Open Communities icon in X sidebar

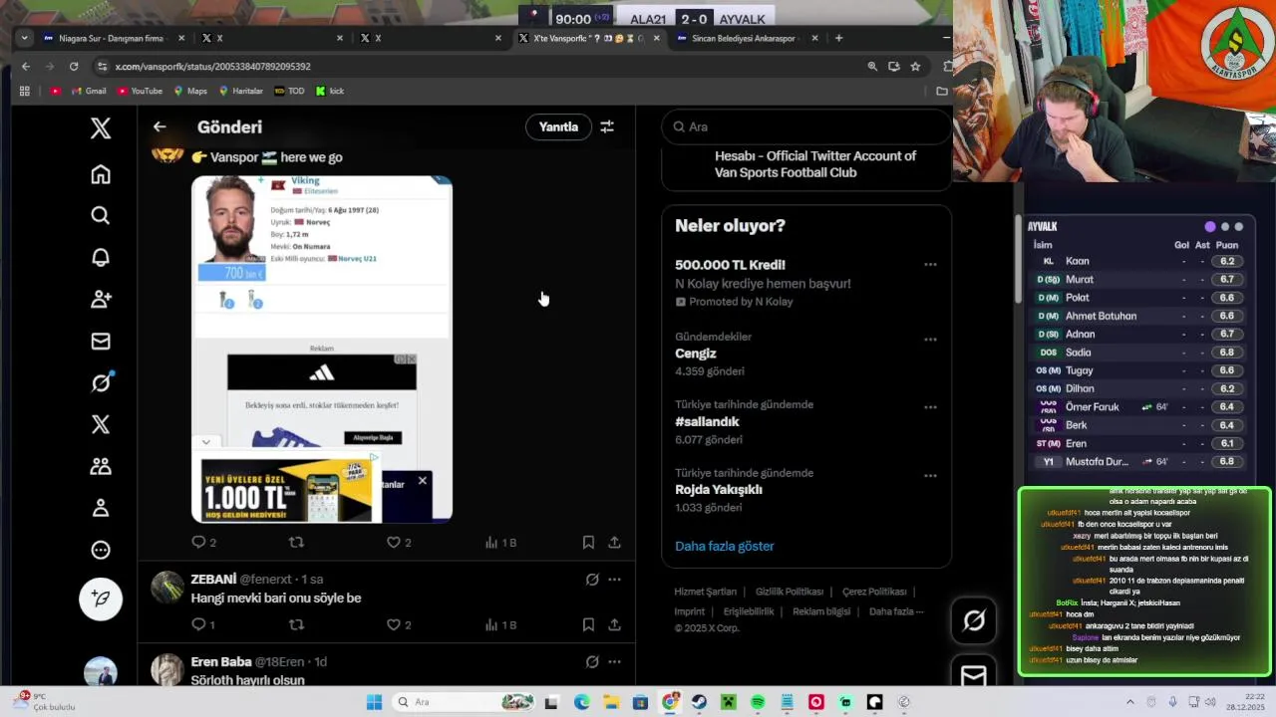pyautogui.click(x=101, y=466)
